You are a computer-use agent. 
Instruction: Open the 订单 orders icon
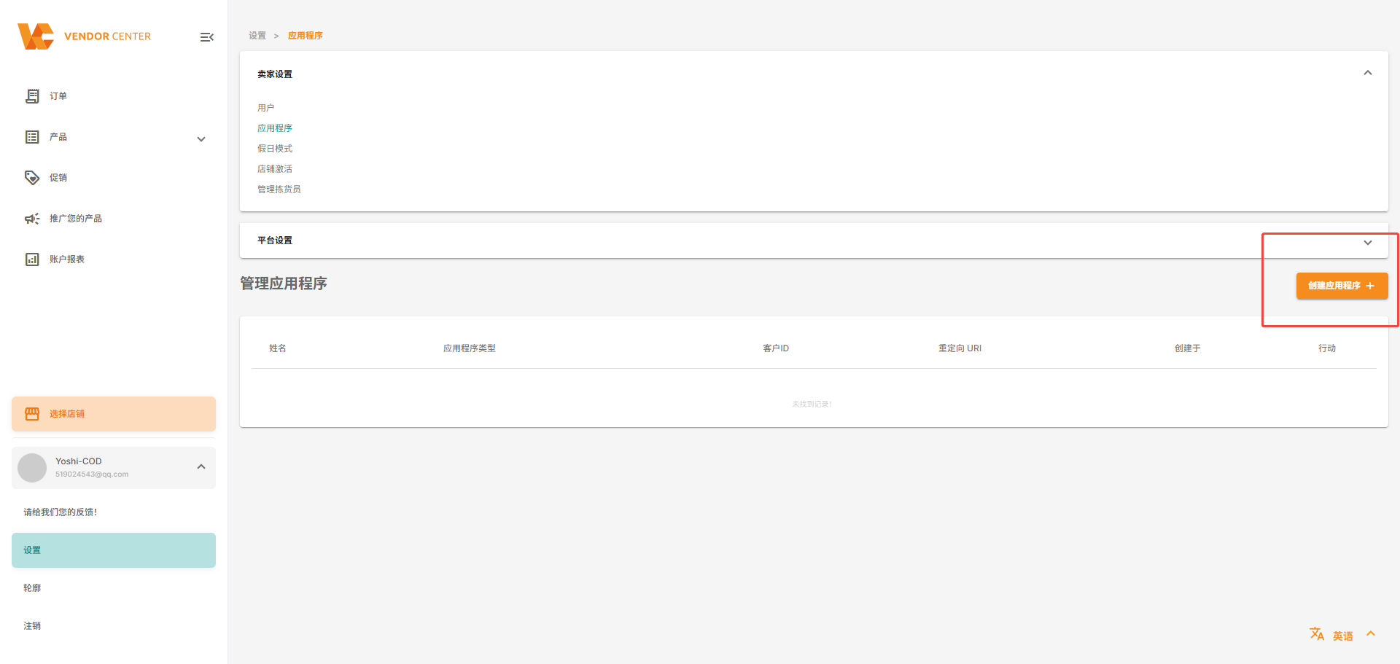(x=32, y=96)
